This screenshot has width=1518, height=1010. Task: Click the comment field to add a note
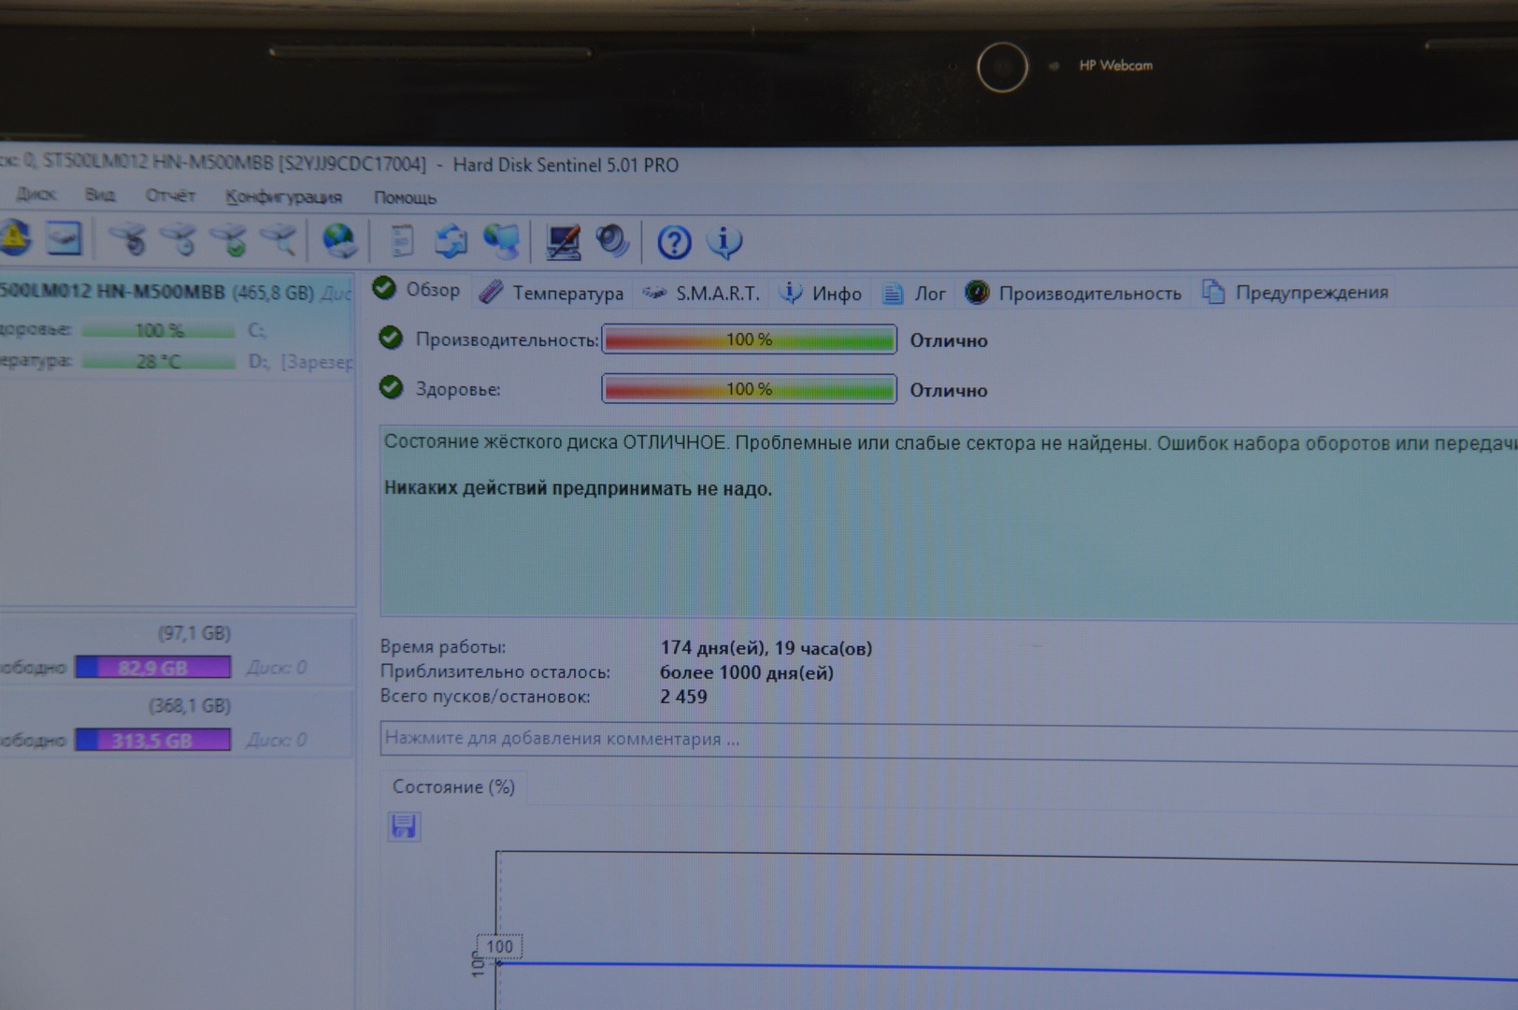tap(935, 739)
